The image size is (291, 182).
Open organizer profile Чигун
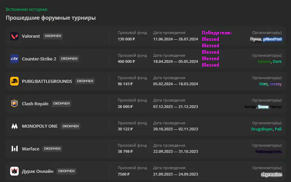pyautogui.click(x=276, y=107)
